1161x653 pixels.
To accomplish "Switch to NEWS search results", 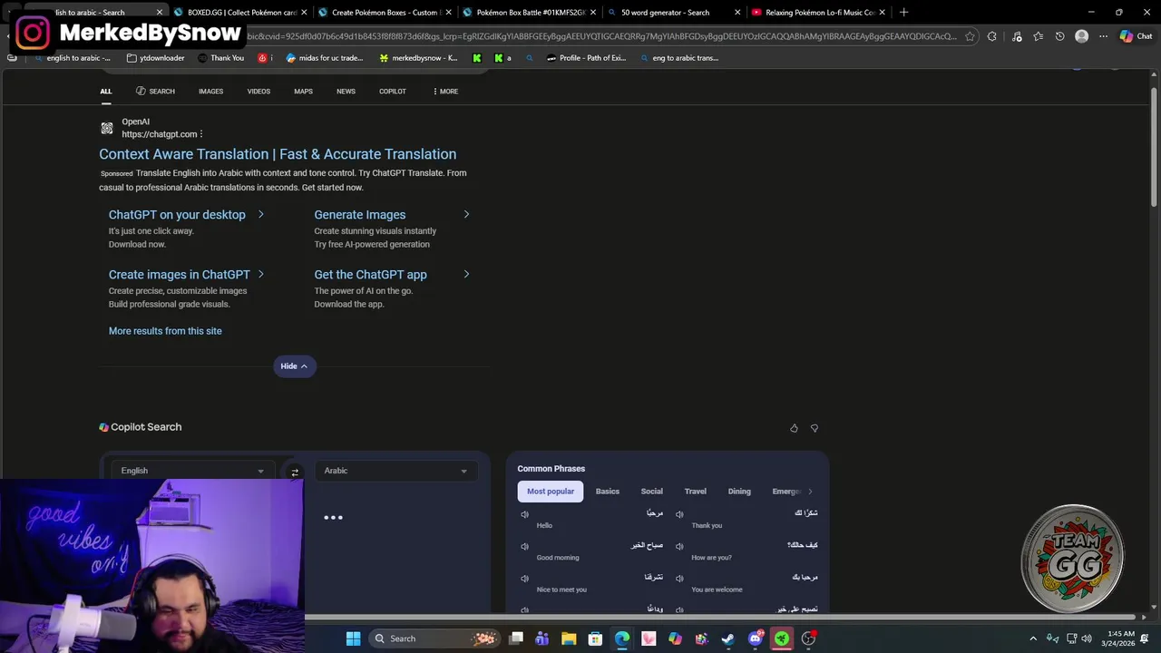I will tap(346, 92).
